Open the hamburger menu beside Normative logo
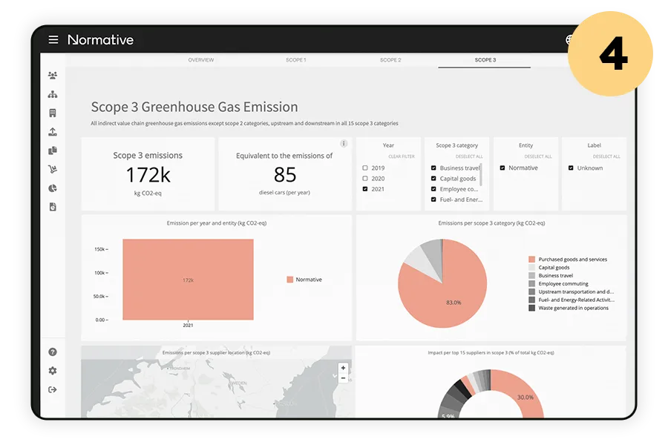 click(x=53, y=39)
